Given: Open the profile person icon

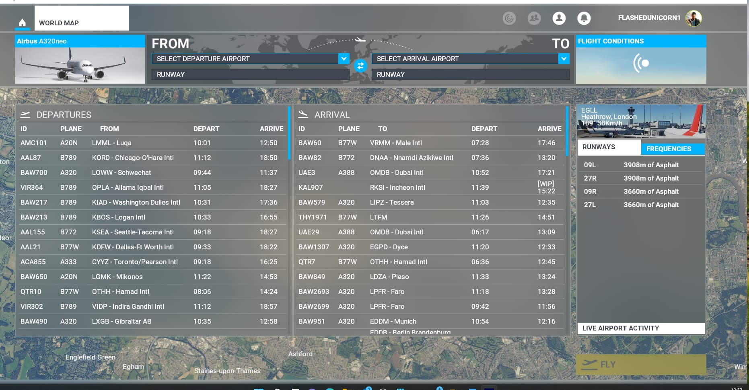Looking at the screenshot, I should tap(559, 18).
